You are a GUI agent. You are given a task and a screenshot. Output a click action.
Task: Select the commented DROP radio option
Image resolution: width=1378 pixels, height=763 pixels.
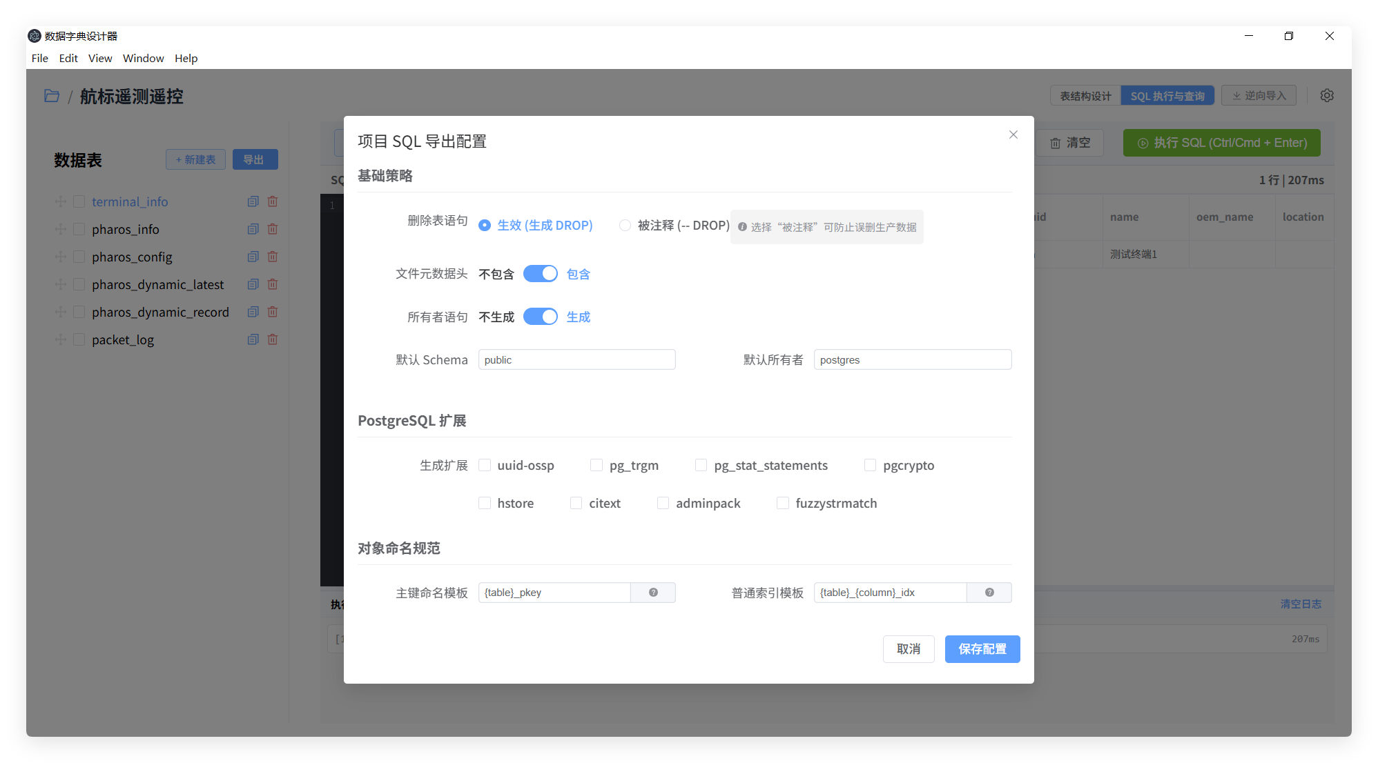coord(625,226)
